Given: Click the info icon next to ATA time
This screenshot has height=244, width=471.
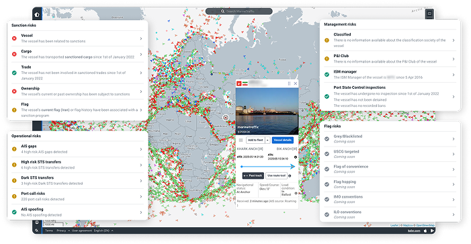Looking at the screenshot, I should (x=296, y=157).
